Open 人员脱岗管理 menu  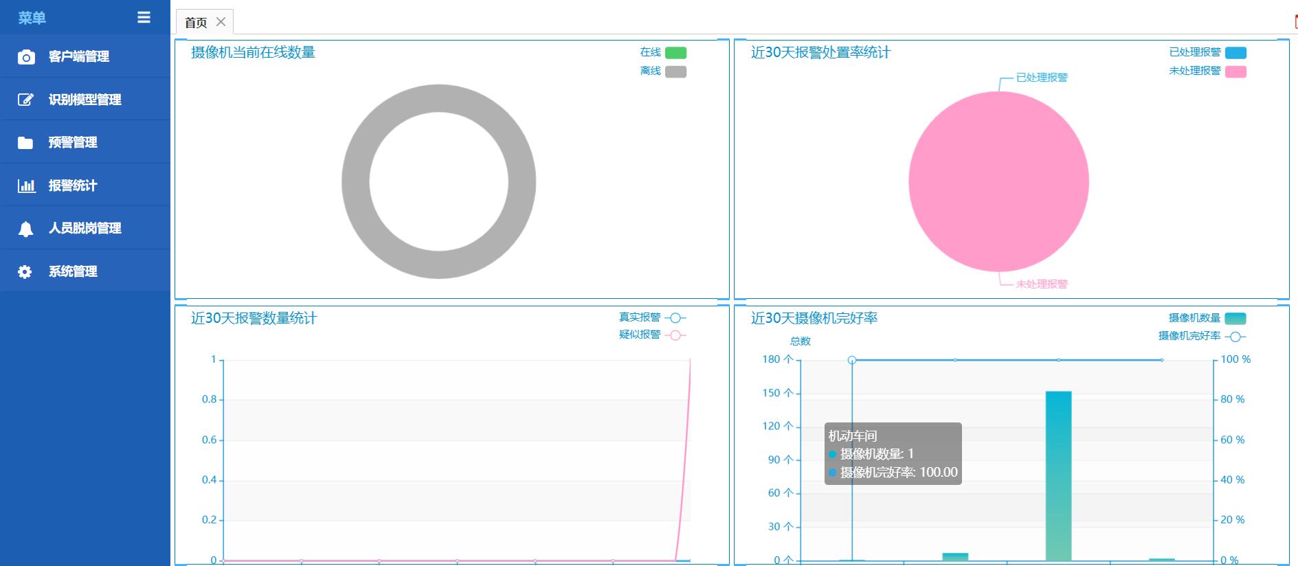coord(85,228)
